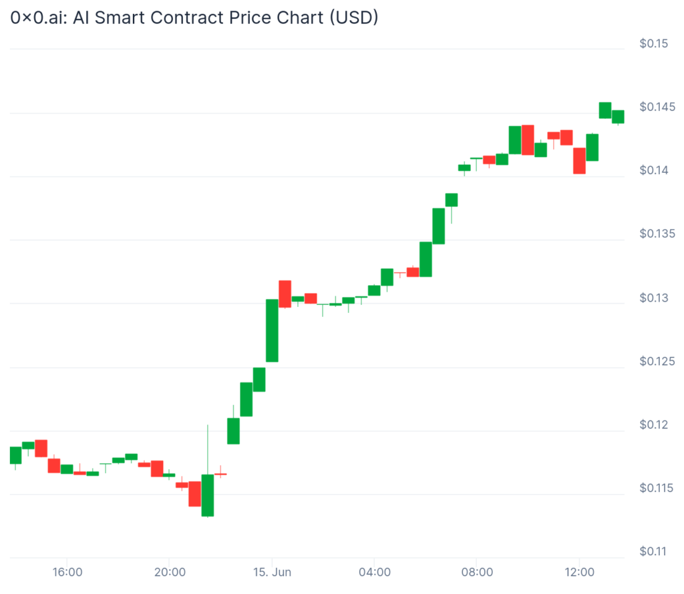Click the $0.125 price axis label
Viewport: 684px width, 594px height.
pos(655,361)
